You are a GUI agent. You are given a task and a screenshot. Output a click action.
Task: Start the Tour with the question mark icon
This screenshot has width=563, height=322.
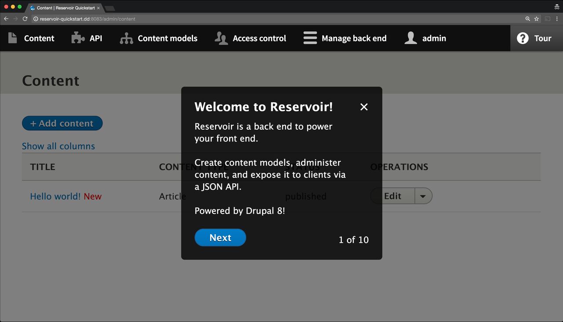522,38
